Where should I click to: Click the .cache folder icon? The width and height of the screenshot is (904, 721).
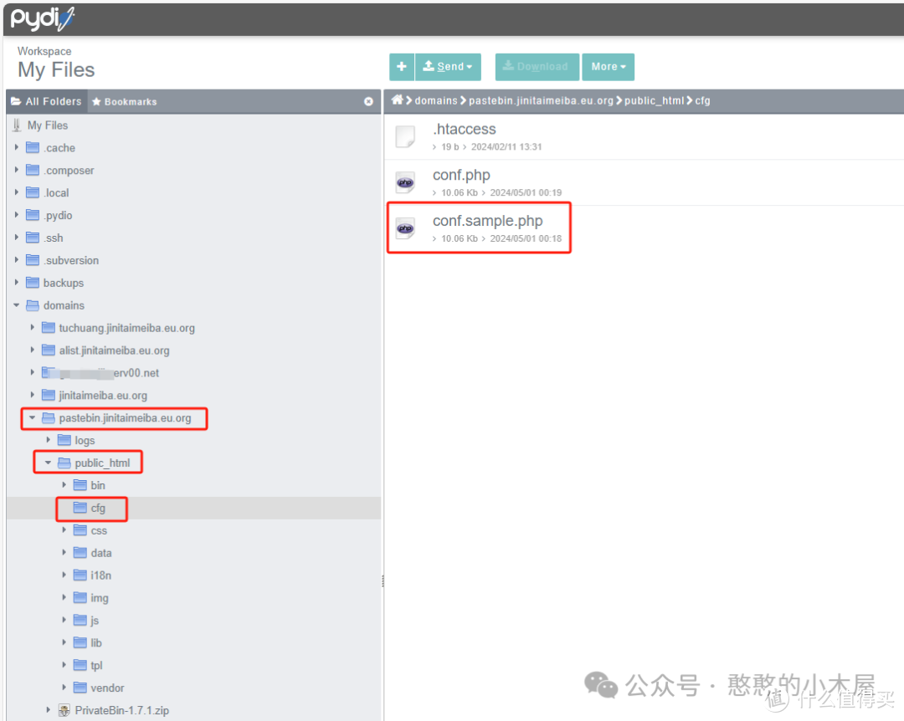click(x=33, y=147)
